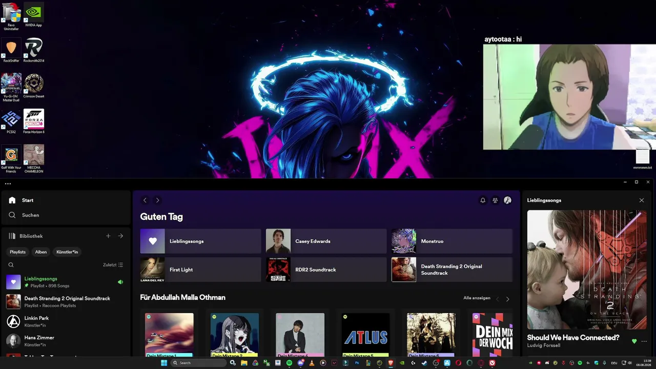Open the friends activity icon
Viewport: 656px width, 369px height.
(495, 200)
